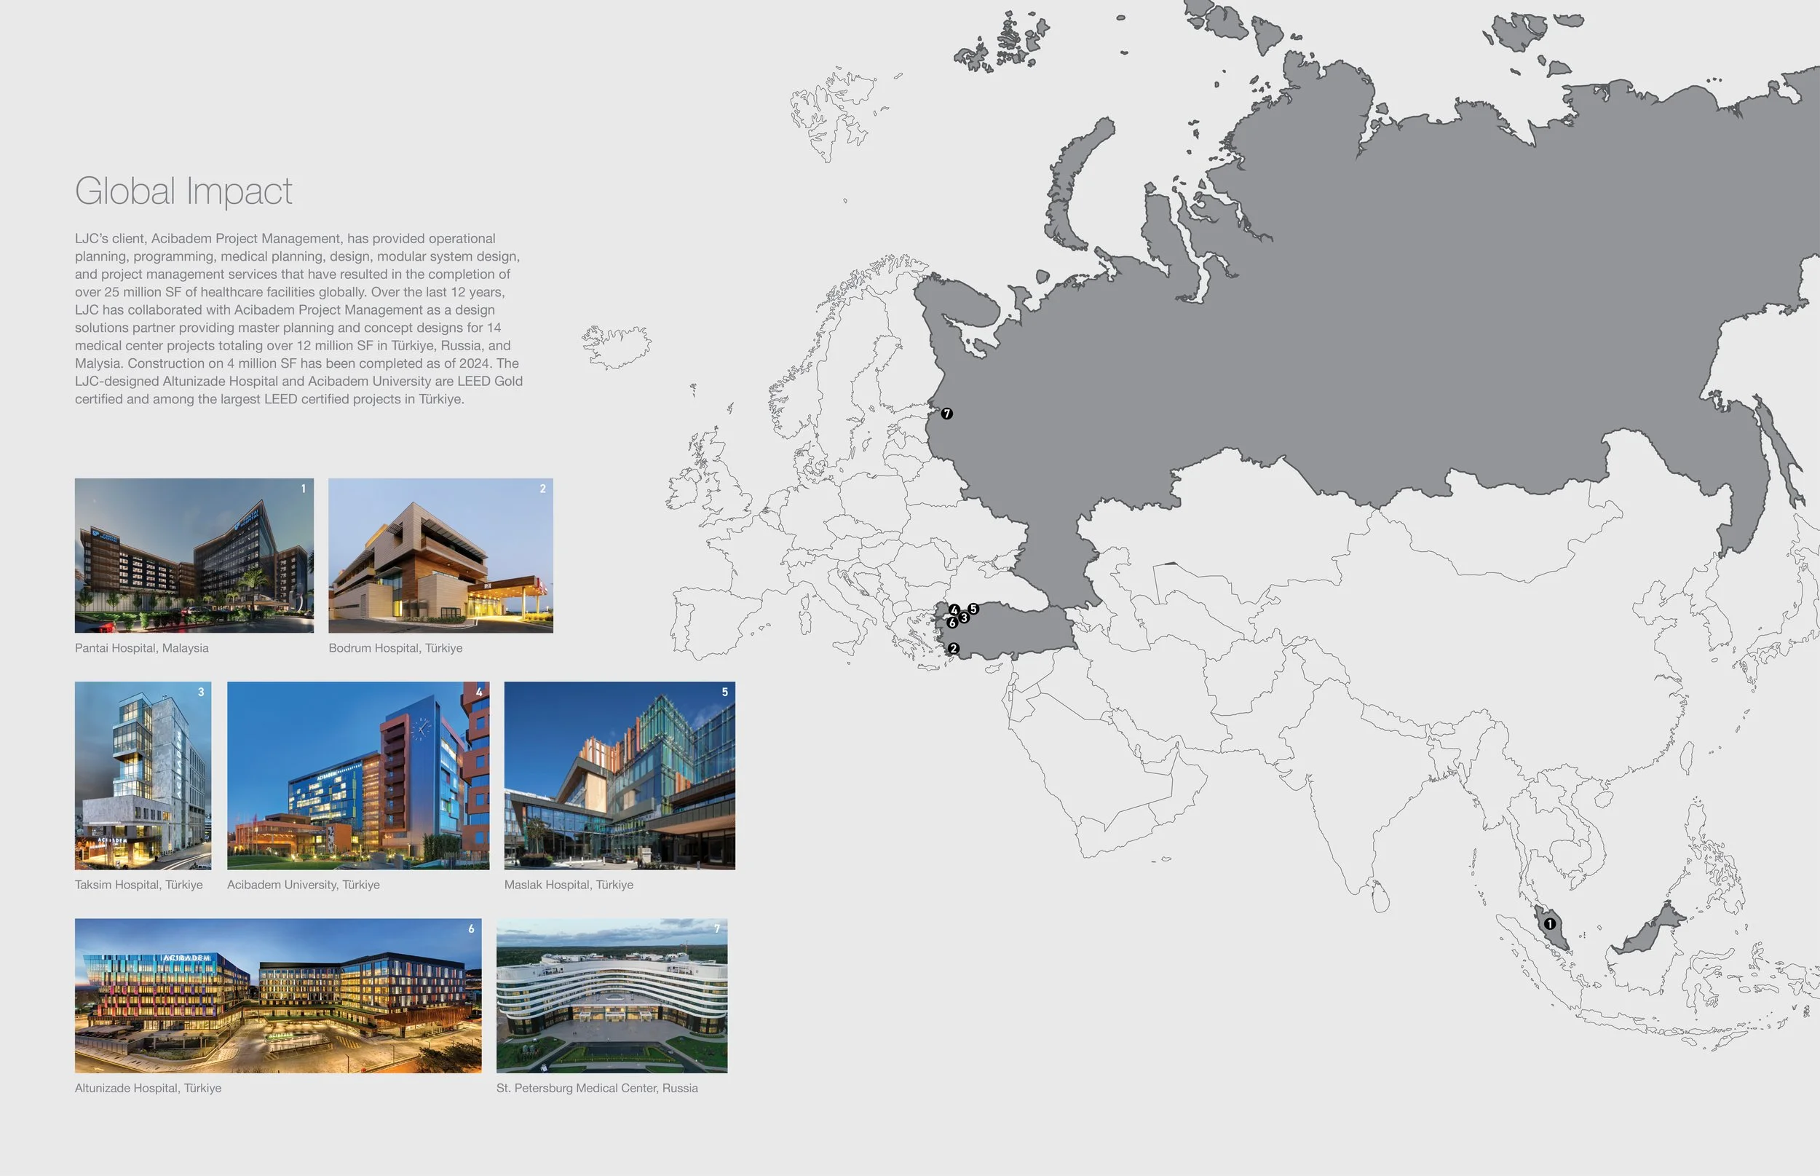Screen dimensions: 1820x1176
Task: Click the St. Petersburg Medical Center caption
Action: [596, 1087]
